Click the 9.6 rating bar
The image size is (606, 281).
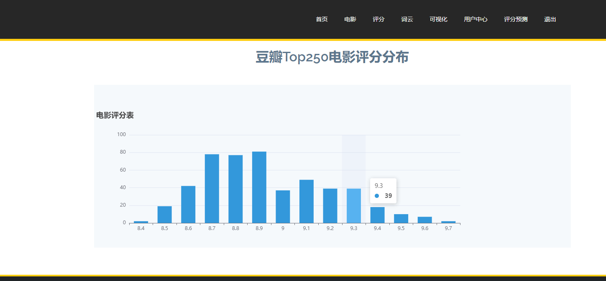pos(424,220)
